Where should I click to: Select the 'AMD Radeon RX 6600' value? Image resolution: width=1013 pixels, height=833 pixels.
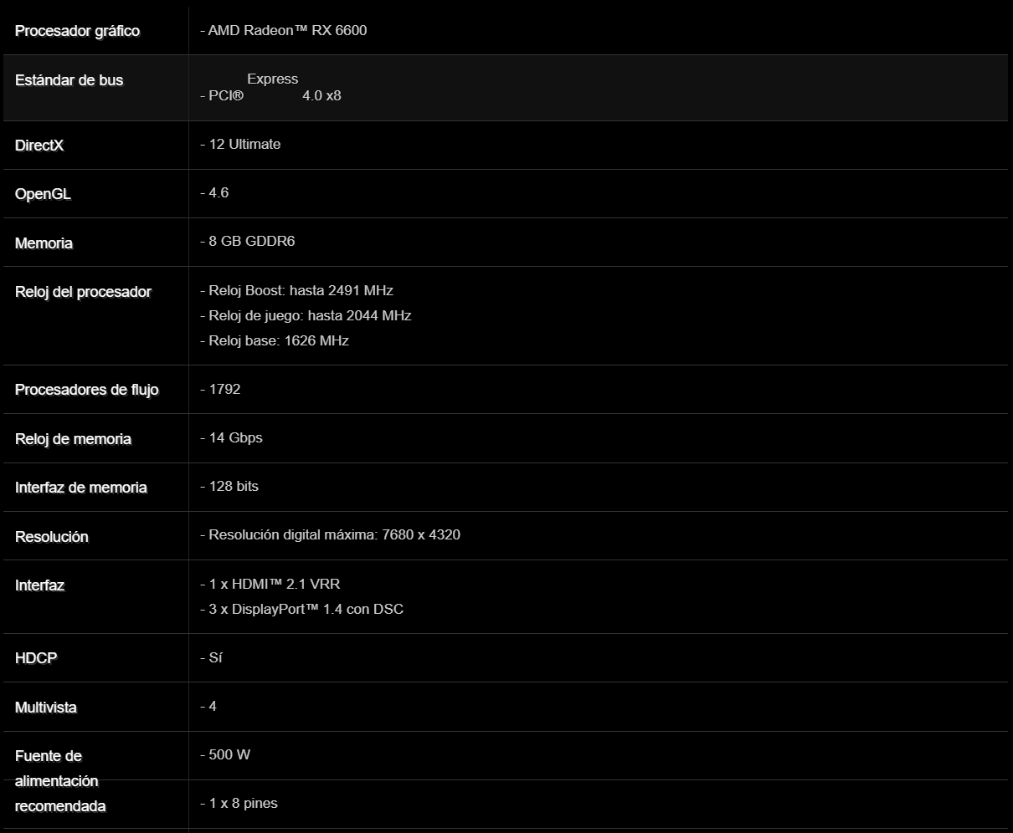click(283, 31)
